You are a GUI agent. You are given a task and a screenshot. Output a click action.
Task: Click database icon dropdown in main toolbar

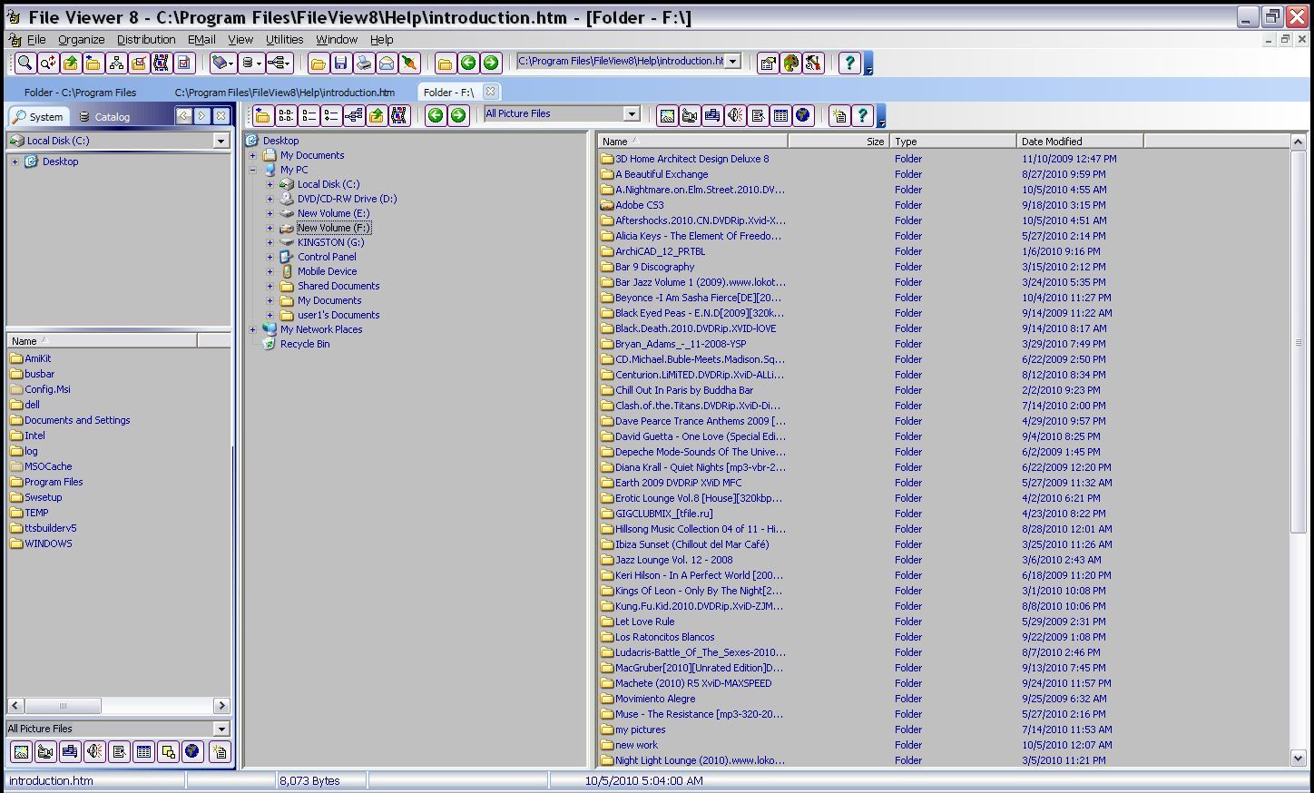tap(251, 63)
